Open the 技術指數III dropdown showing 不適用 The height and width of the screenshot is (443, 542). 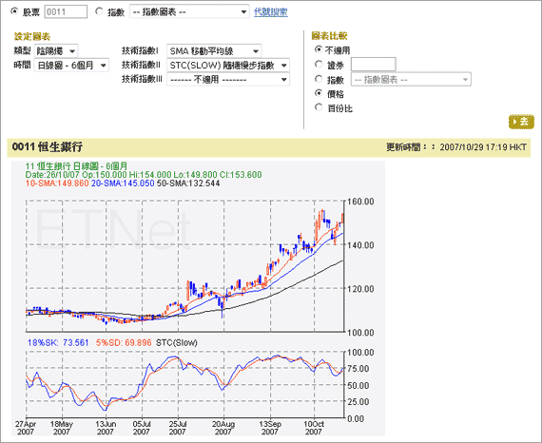(x=228, y=80)
